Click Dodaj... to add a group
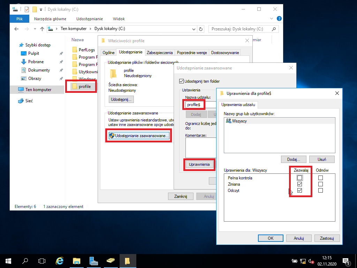 294,159
